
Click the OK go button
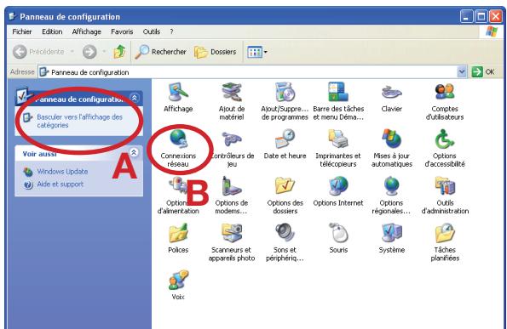click(x=483, y=72)
